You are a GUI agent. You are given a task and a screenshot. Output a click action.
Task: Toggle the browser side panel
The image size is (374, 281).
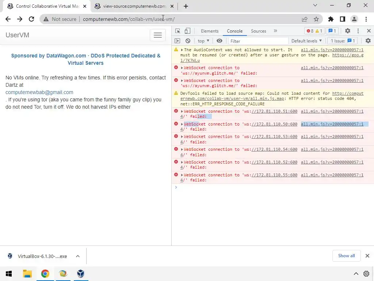pos(343,19)
